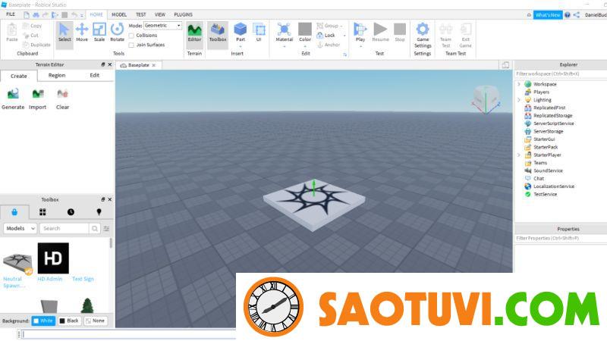This screenshot has height=341, width=607.
Task: Click the Filter workspace input field
Action: coord(561,74)
